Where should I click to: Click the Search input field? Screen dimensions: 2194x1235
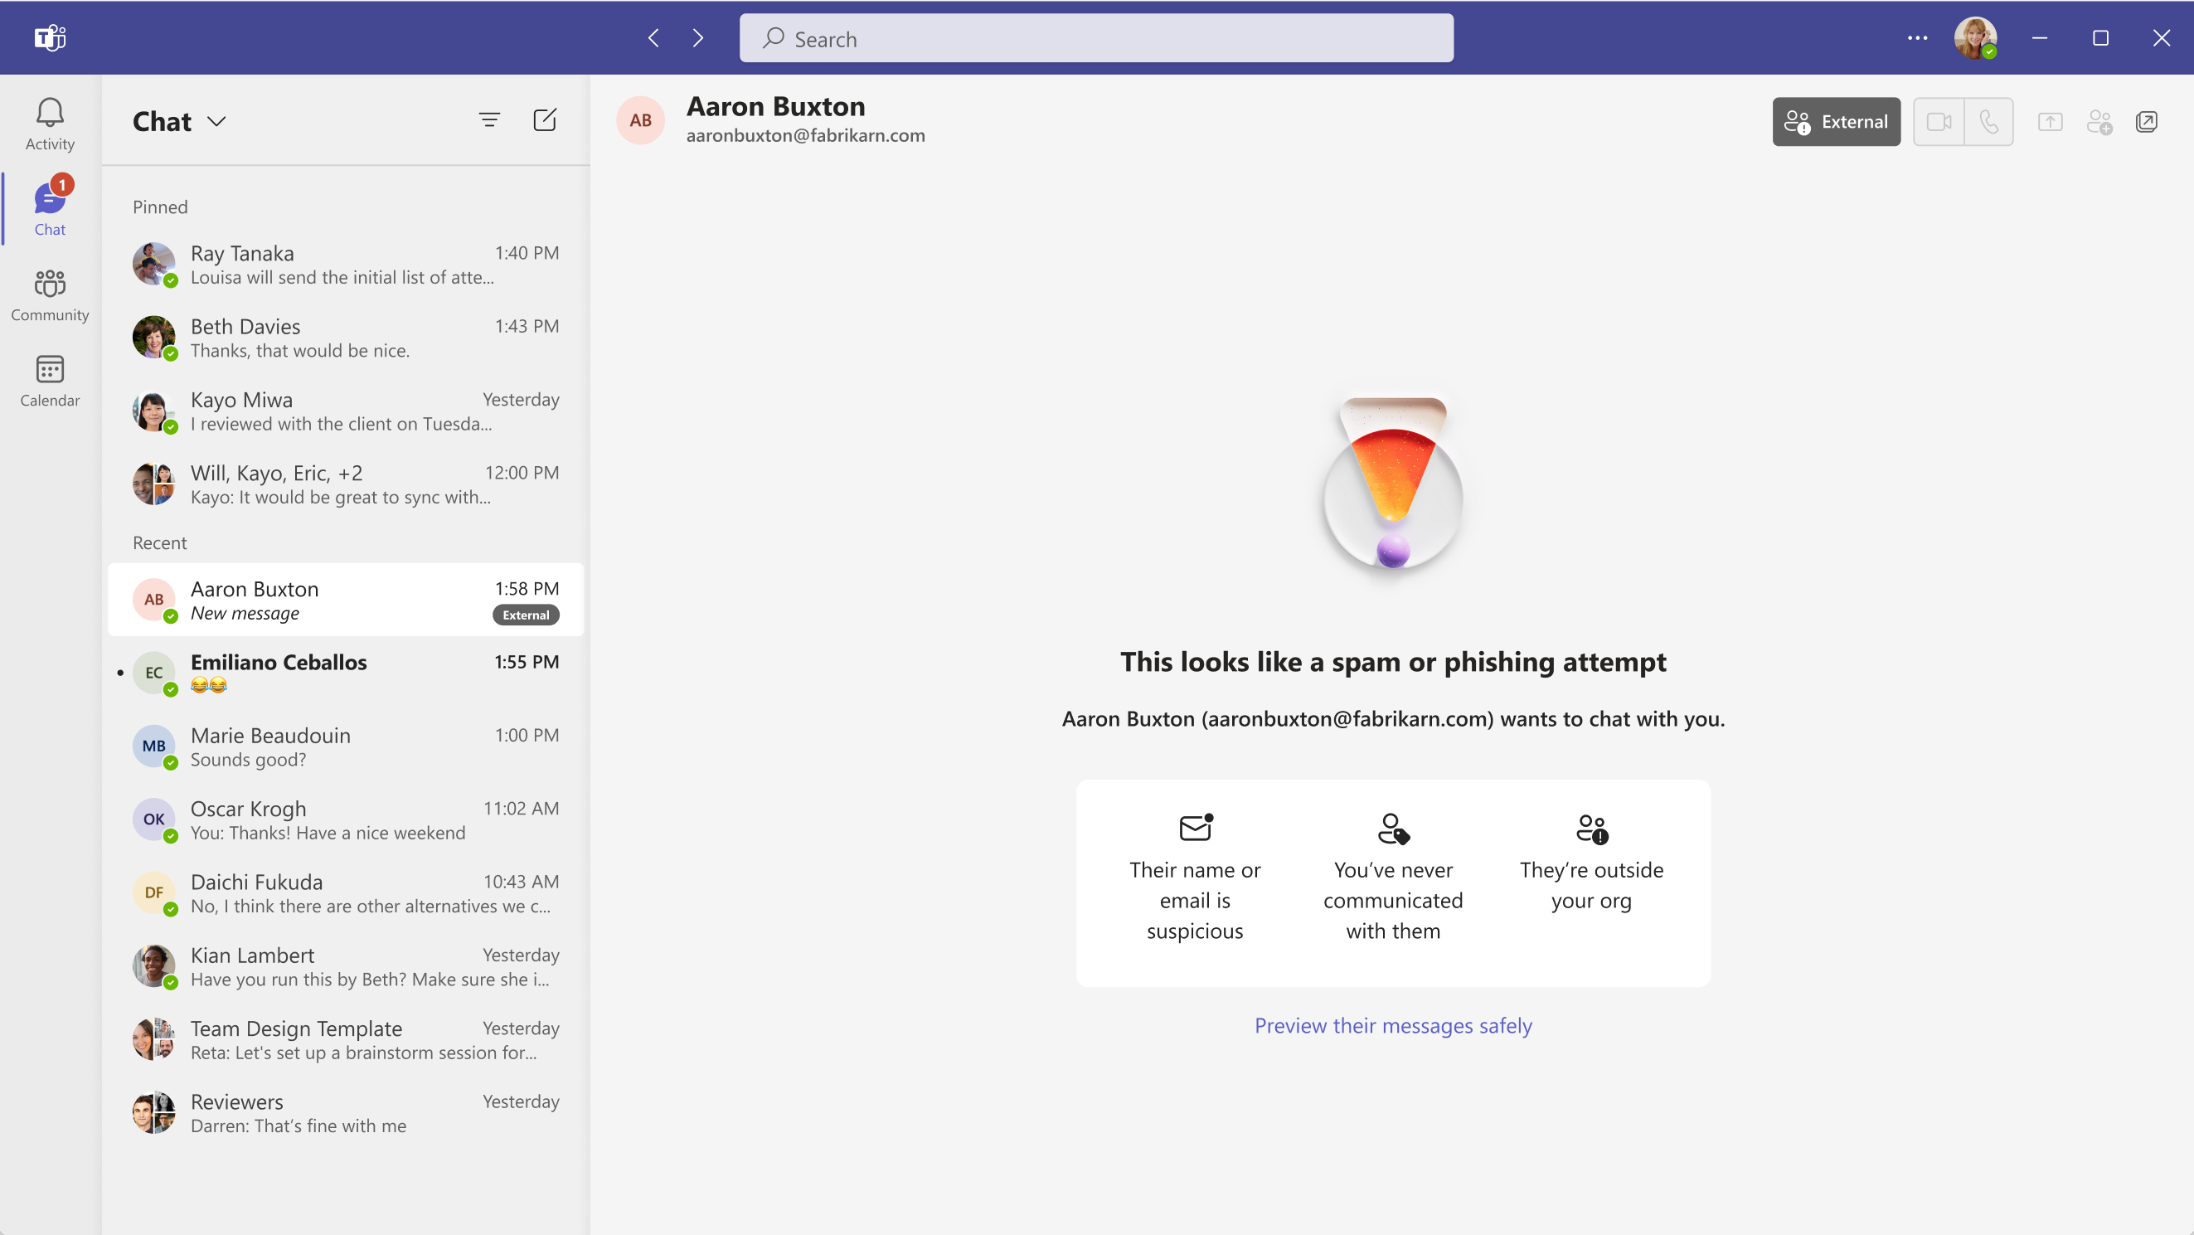click(1095, 38)
